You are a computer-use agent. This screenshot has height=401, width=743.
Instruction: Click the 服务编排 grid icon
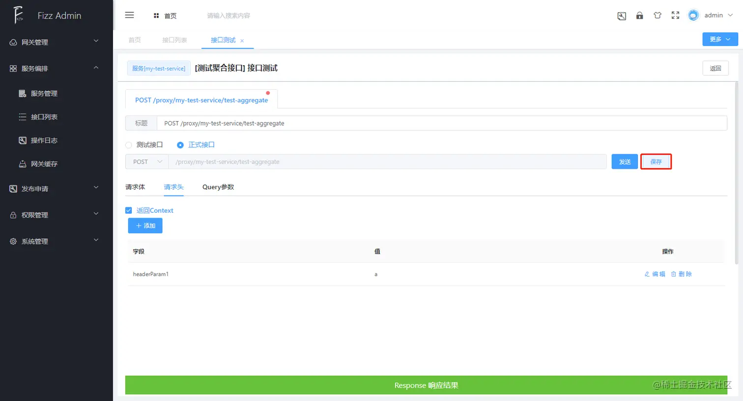pyautogui.click(x=13, y=69)
